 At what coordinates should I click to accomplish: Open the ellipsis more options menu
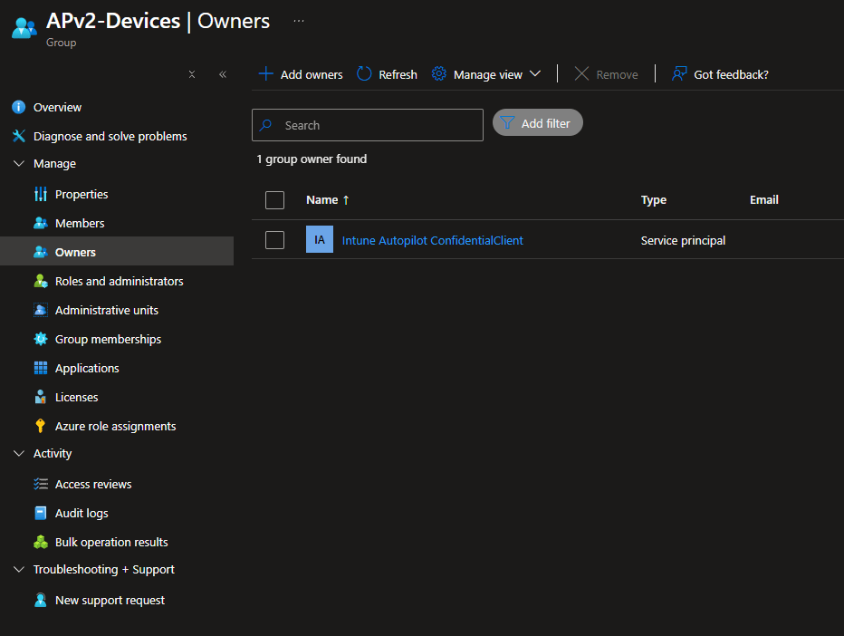pyautogui.click(x=299, y=21)
